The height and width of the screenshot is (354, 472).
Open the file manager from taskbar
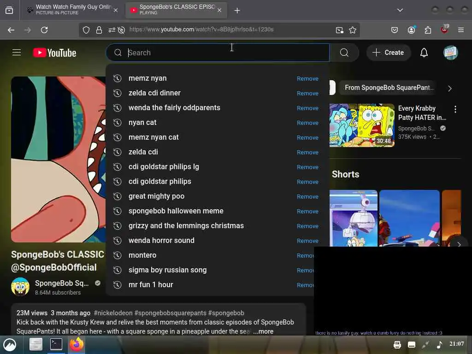coord(35,344)
